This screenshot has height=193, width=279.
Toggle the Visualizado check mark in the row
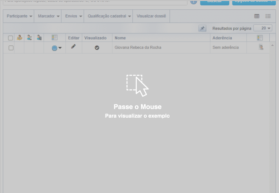tap(97, 48)
